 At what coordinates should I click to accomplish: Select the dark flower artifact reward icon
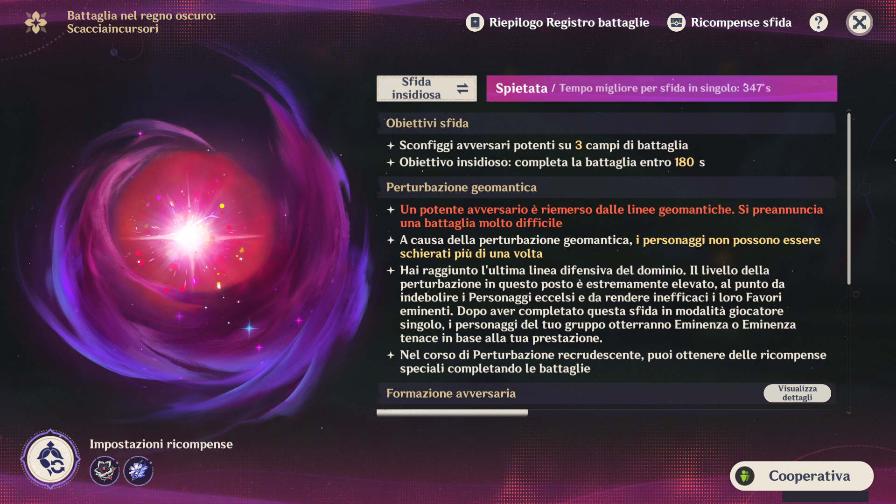click(x=105, y=471)
